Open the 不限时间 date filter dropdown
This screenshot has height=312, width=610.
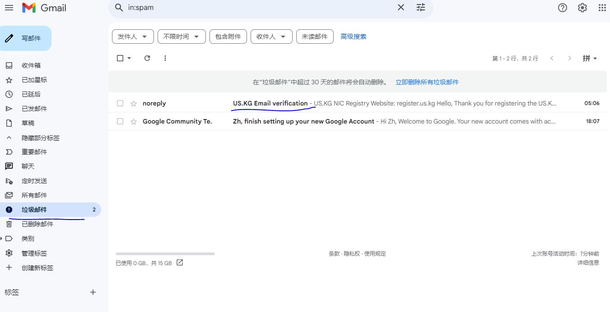click(x=182, y=37)
